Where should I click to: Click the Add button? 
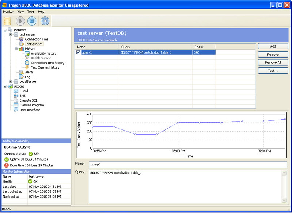point(273,47)
